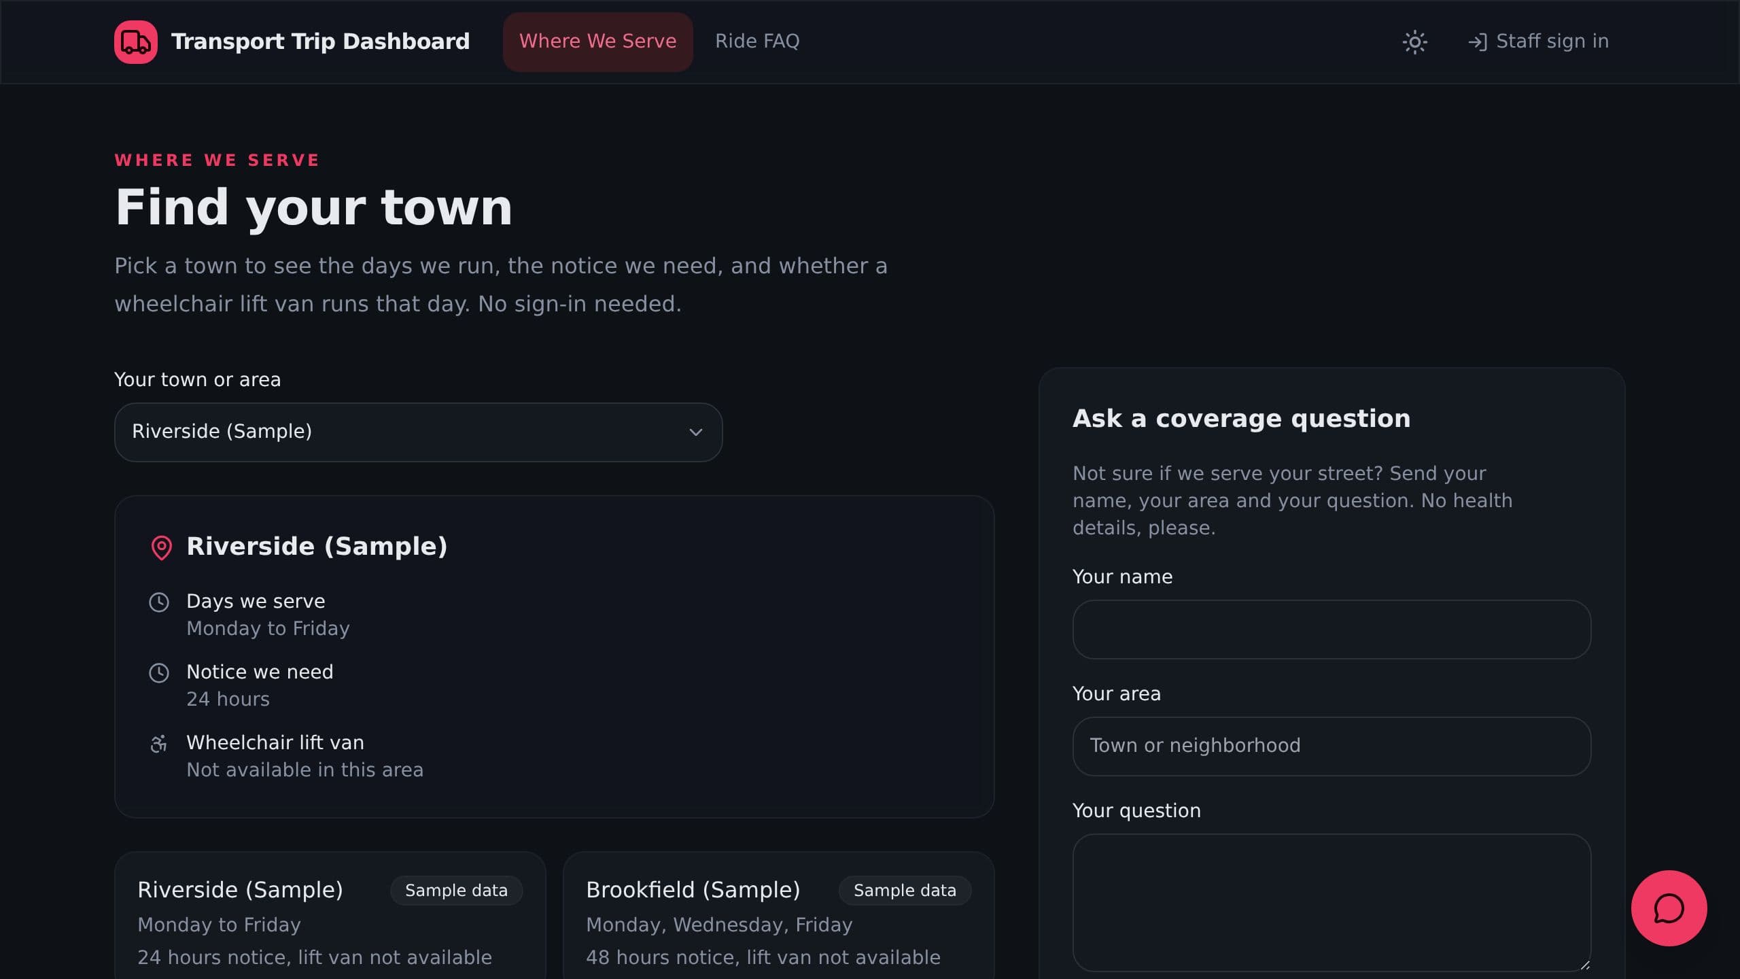The image size is (1740, 979).
Task: Click Monday, Wednesday, Friday text in Brookfield card
Action: click(x=719, y=925)
